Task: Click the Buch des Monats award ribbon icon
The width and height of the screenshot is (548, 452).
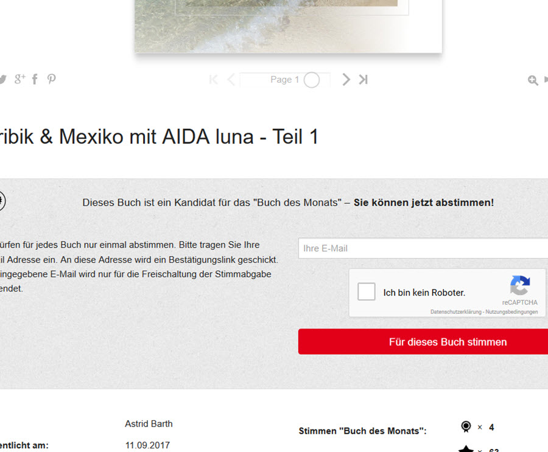Action: point(466,426)
